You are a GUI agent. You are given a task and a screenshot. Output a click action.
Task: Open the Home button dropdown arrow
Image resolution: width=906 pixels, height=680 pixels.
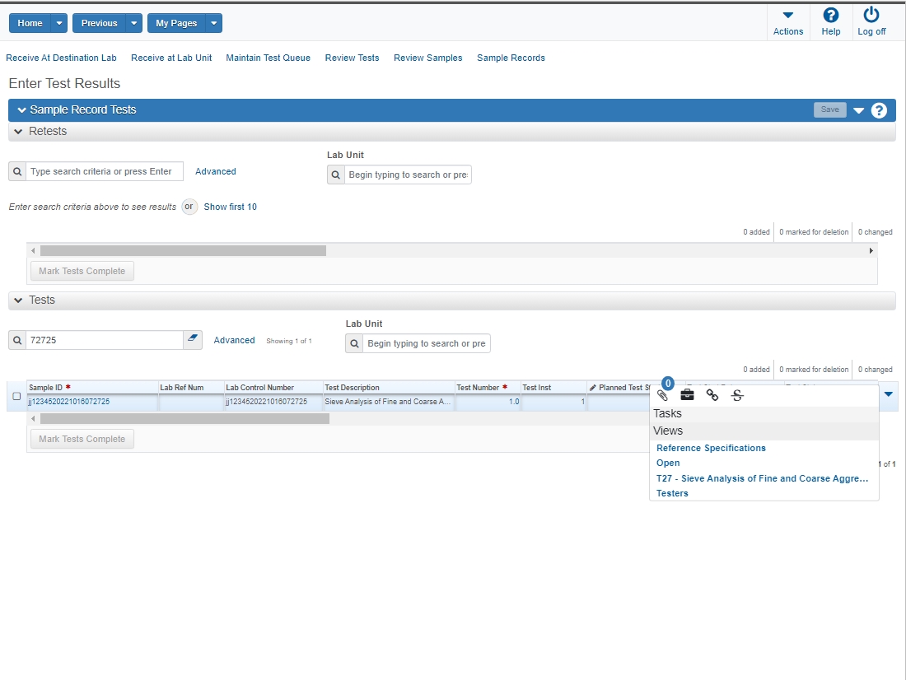[x=59, y=23]
